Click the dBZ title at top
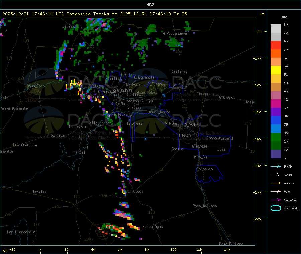This screenshot has width=301, height=254. [150, 5]
